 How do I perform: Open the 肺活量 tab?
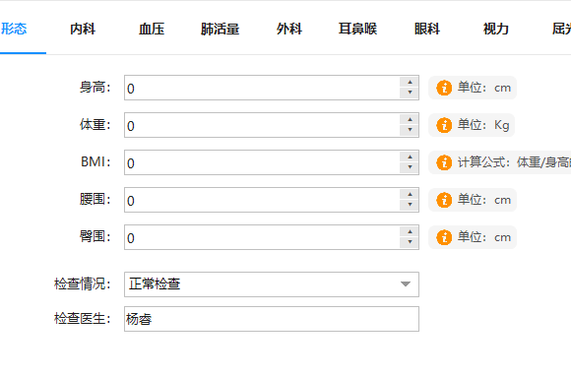(x=220, y=29)
